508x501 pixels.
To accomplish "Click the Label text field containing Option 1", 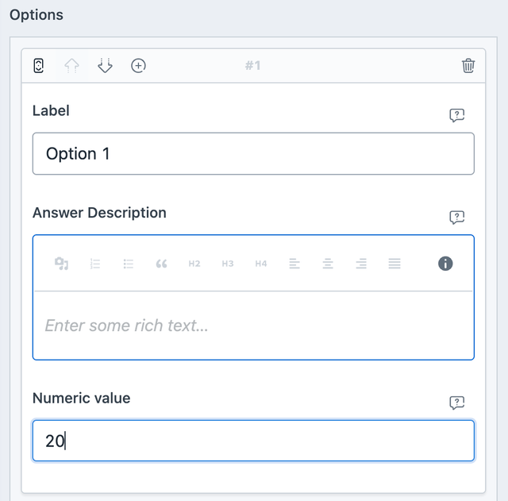I will point(253,153).
